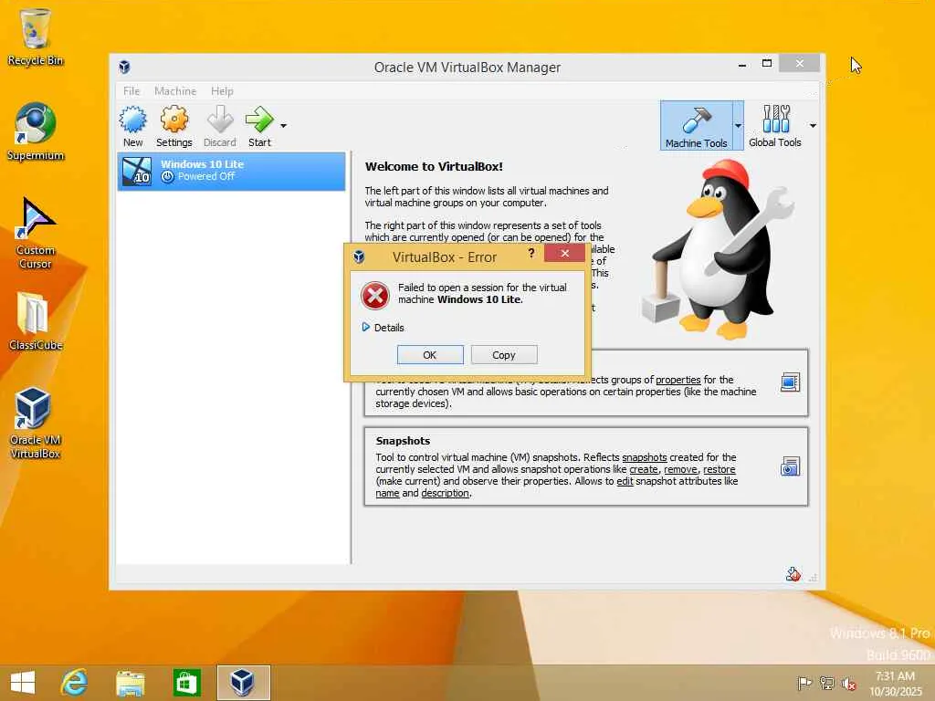
Task: Click Action Center flag tray icon
Action: 804,683
